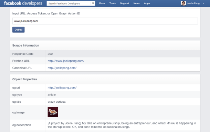Open the og:url link

click(x=62, y=88)
